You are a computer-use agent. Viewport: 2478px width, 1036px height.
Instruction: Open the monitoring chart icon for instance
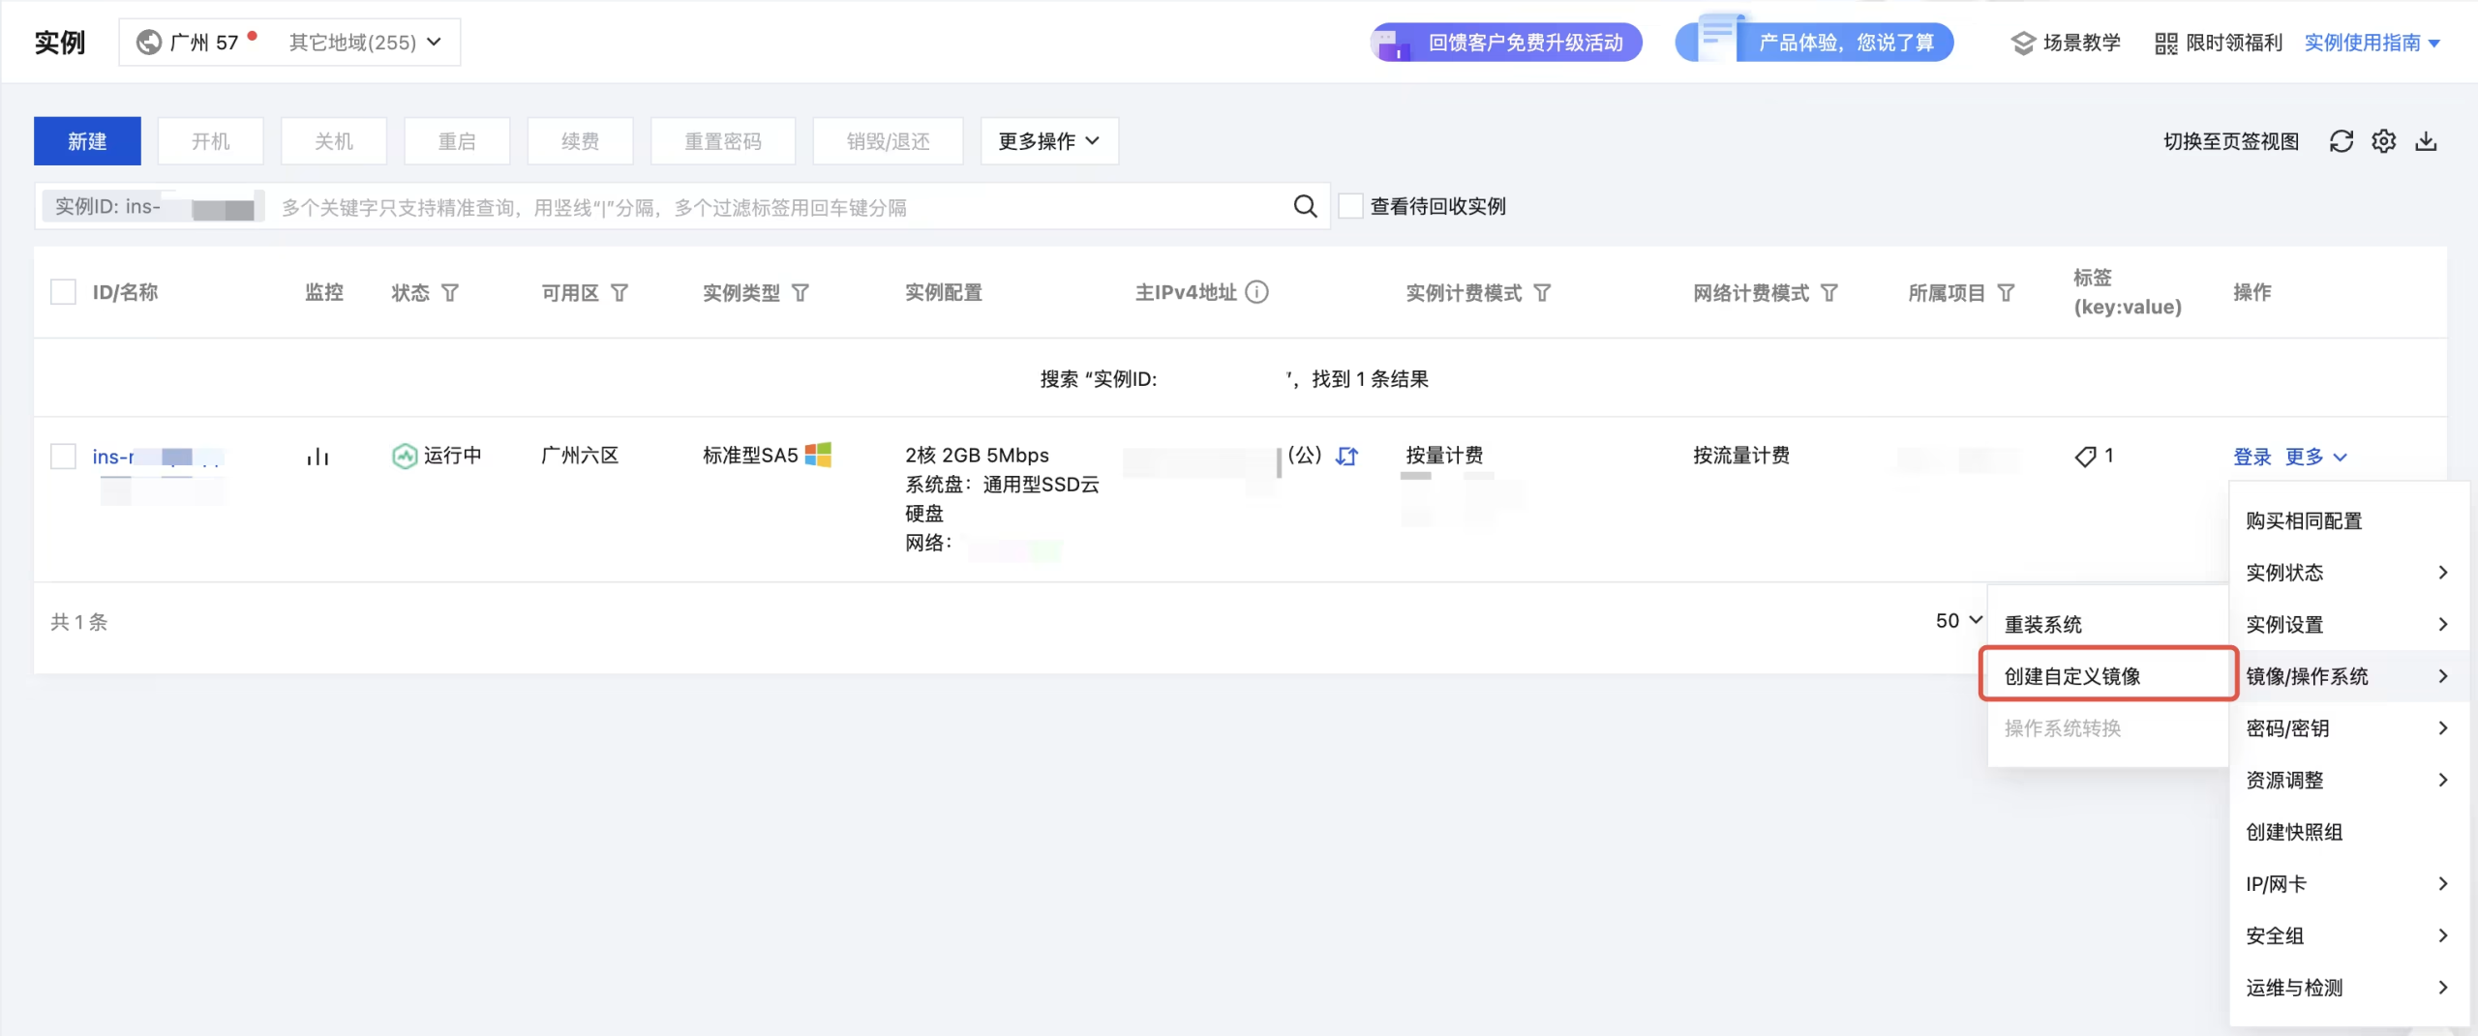317,456
